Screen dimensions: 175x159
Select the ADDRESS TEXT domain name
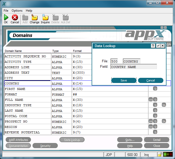(17, 73)
